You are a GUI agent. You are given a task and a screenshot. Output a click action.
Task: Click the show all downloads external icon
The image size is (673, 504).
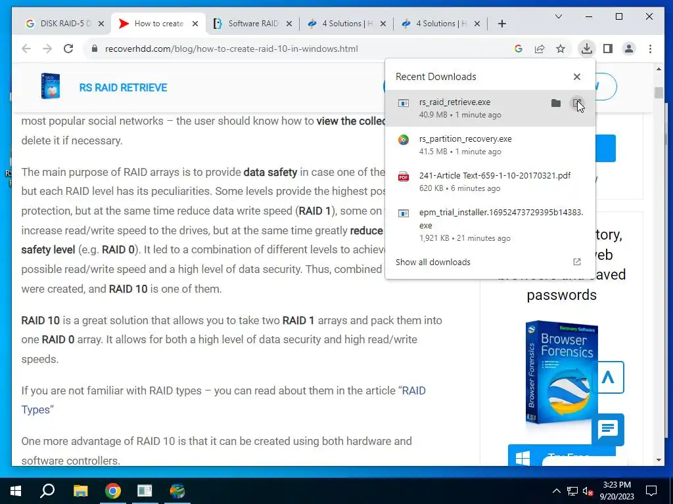[x=577, y=262]
